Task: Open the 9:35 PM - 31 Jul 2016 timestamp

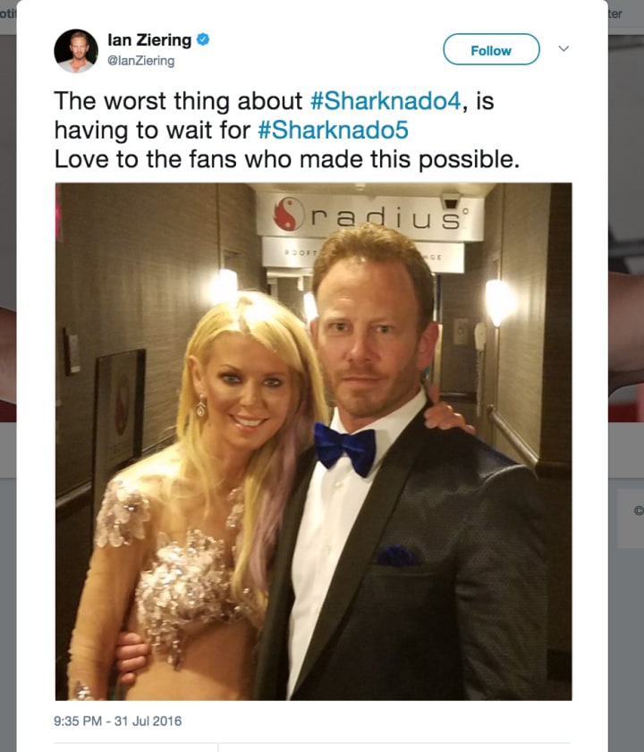Action: [x=118, y=721]
